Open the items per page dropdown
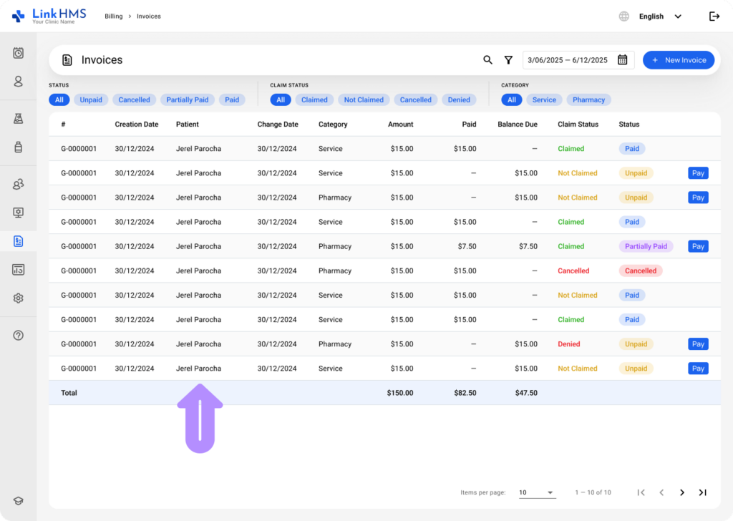 (x=537, y=492)
